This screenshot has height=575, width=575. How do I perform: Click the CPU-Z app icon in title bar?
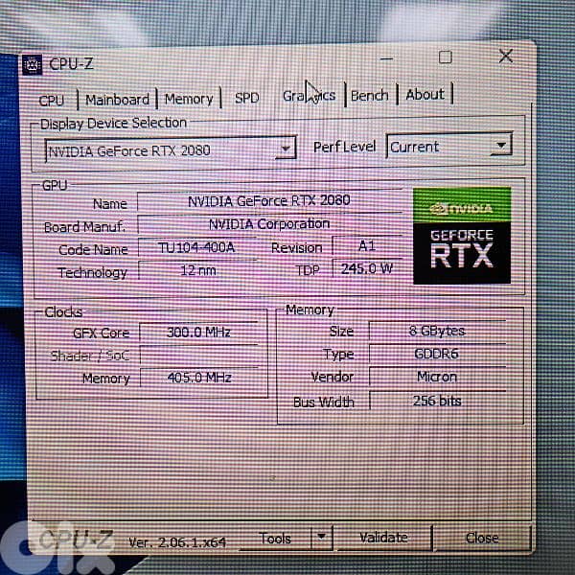pos(32,65)
